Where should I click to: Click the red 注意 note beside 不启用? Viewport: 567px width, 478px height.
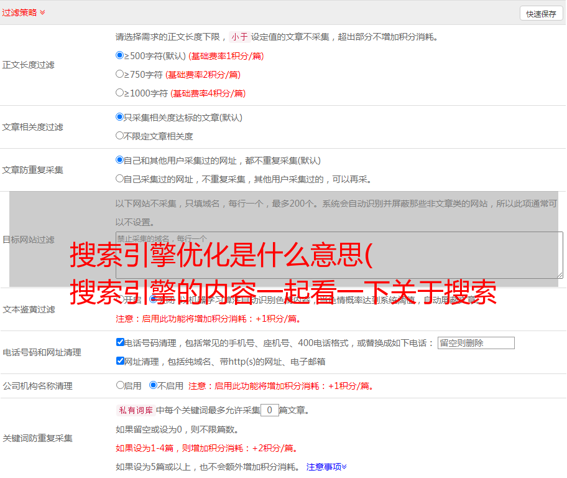pos(282,386)
